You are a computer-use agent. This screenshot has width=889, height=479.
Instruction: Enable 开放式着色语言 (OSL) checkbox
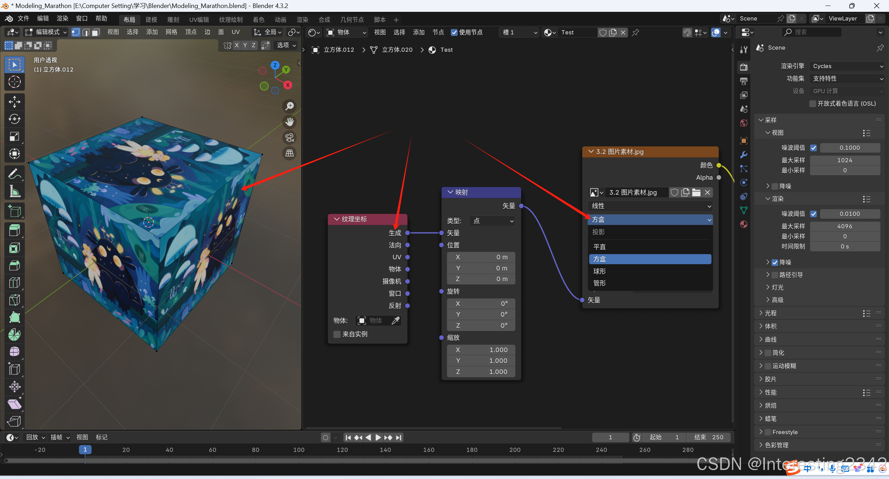pyautogui.click(x=813, y=104)
